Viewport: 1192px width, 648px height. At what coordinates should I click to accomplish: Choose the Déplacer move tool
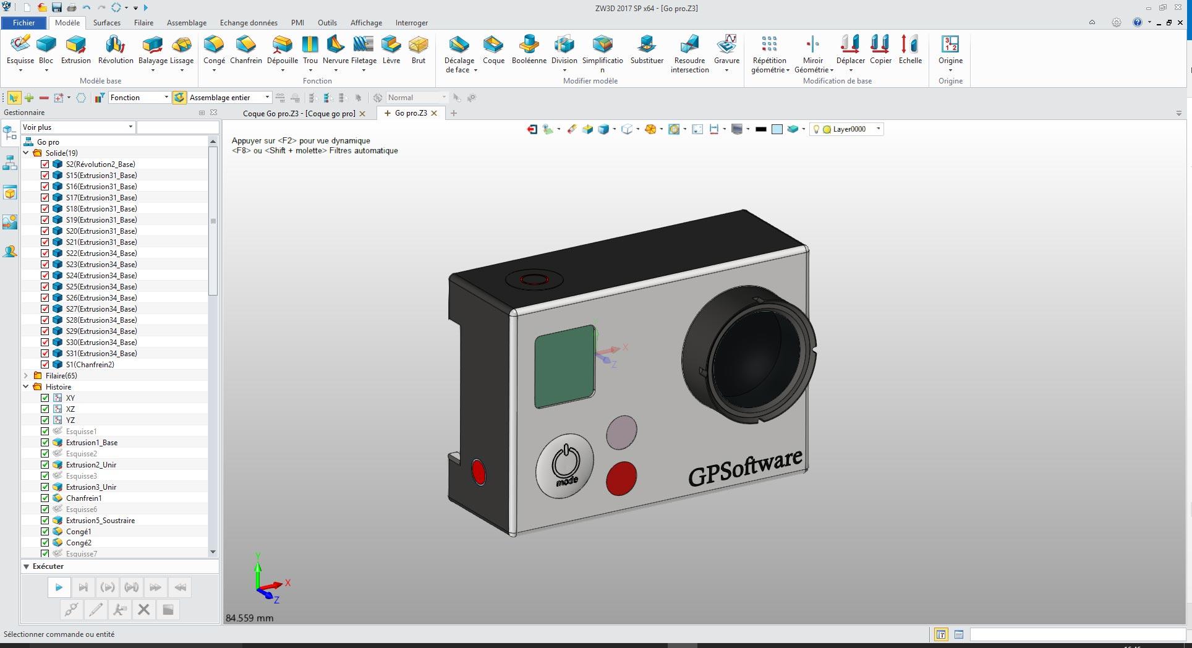coord(850,49)
